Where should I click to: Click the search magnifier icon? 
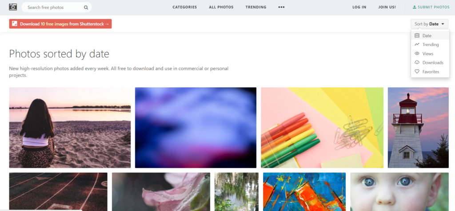click(x=86, y=8)
